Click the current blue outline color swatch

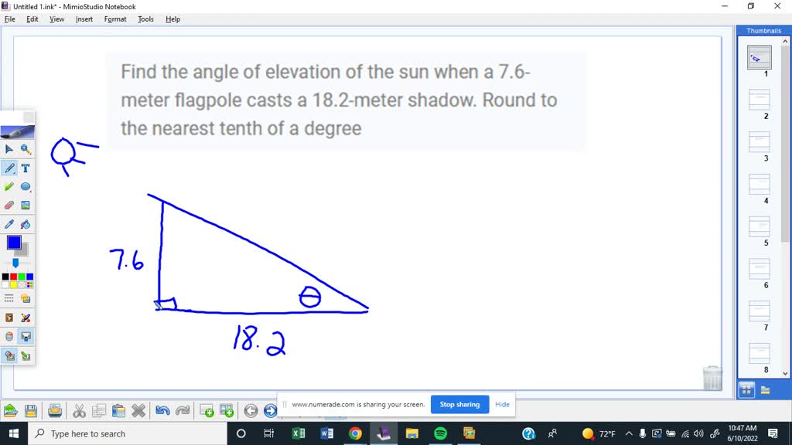pyautogui.click(x=14, y=243)
